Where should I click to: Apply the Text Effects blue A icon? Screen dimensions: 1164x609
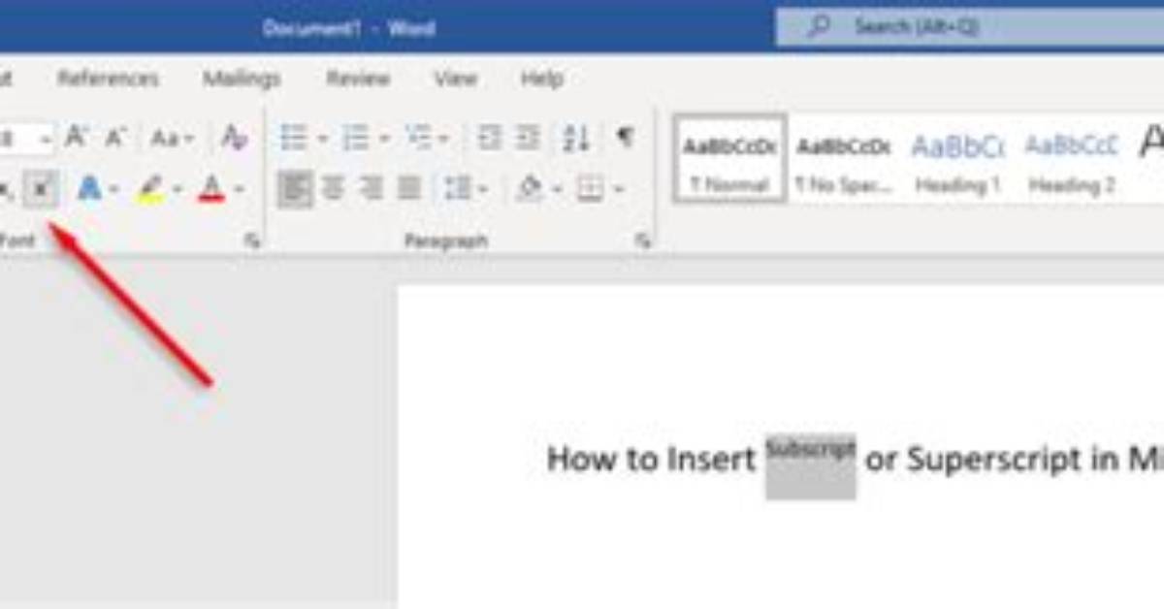click(x=89, y=189)
